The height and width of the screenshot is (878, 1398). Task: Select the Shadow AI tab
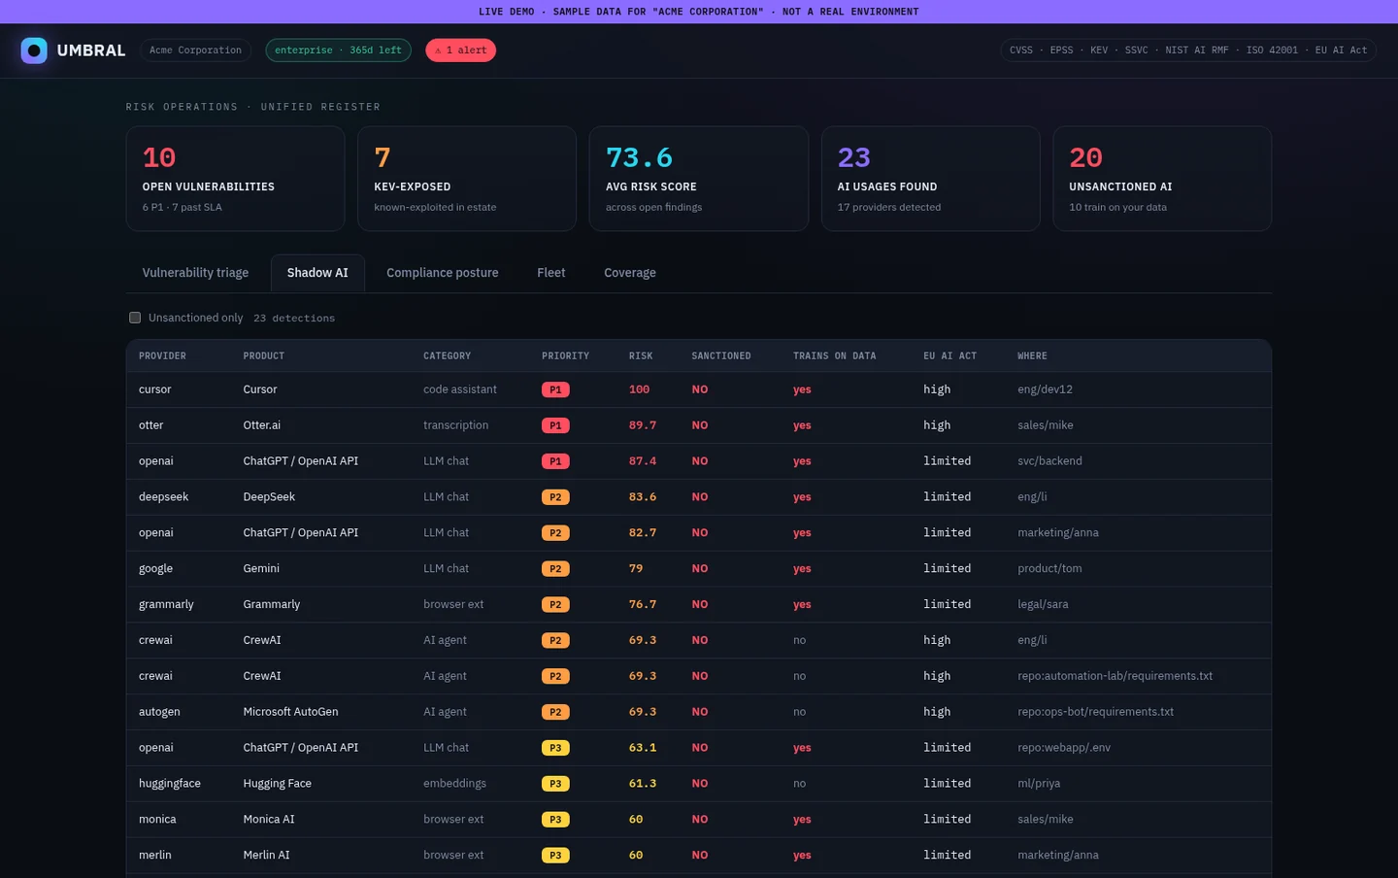point(317,273)
